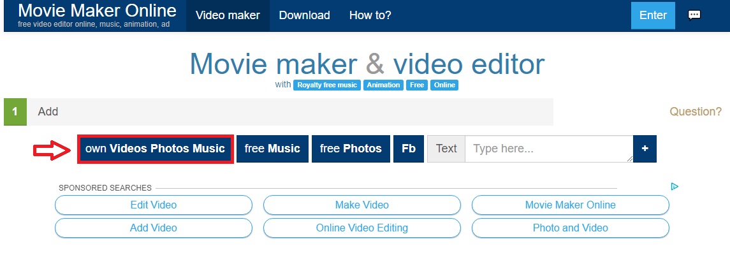
Task: Focus the Type here text field
Action: 549,149
